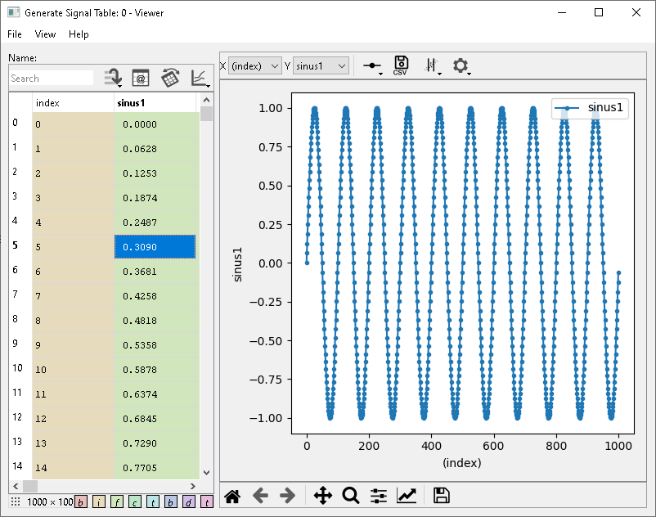Open the File menu
This screenshot has height=517, width=656.
pos(15,34)
